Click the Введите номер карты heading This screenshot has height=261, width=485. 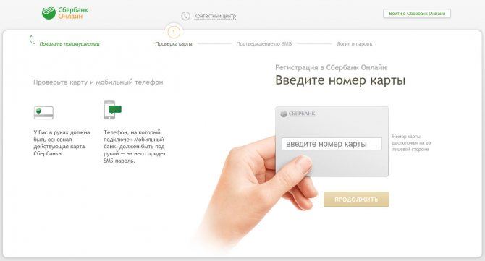click(340, 80)
